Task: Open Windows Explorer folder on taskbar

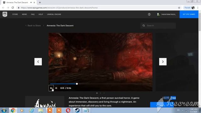Action: click(41, 110)
